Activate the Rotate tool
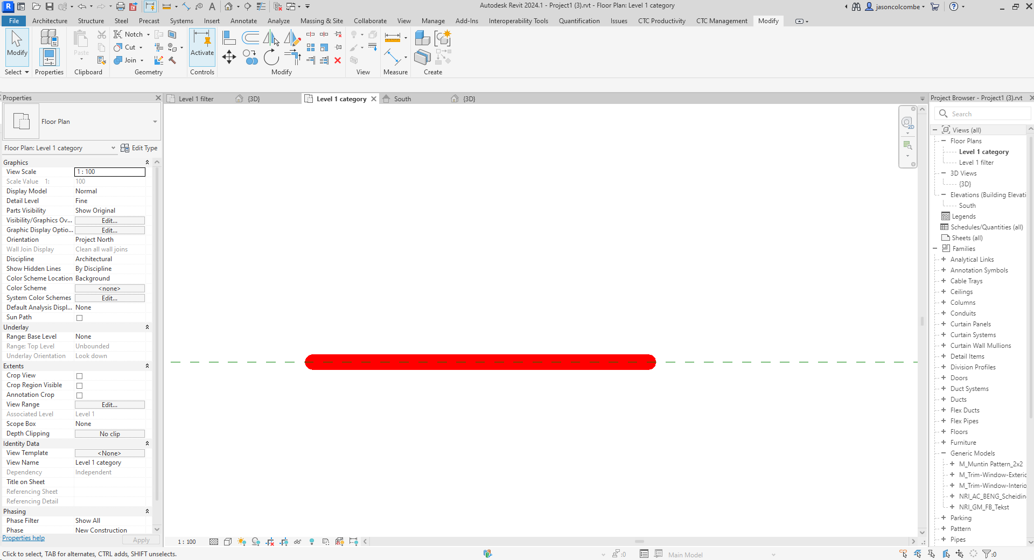The height and width of the screenshot is (560, 1034). tap(271, 58)
